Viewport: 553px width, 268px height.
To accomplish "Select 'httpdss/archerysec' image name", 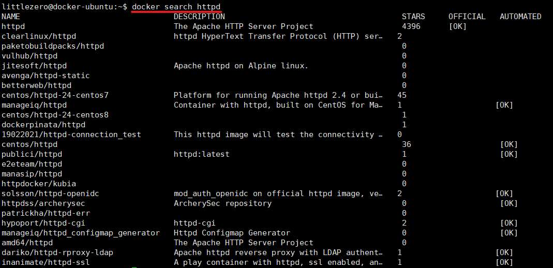I will click(x=43, y=203).
